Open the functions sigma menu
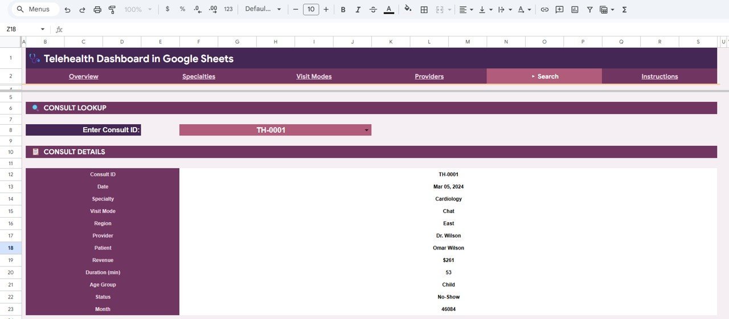729x319 pixels. [624, 10]
